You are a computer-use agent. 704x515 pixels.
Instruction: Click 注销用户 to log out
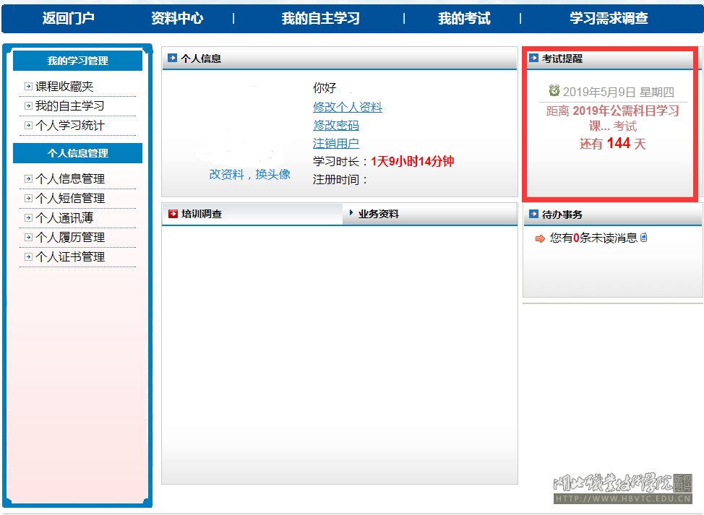click(x=336, y=143)
